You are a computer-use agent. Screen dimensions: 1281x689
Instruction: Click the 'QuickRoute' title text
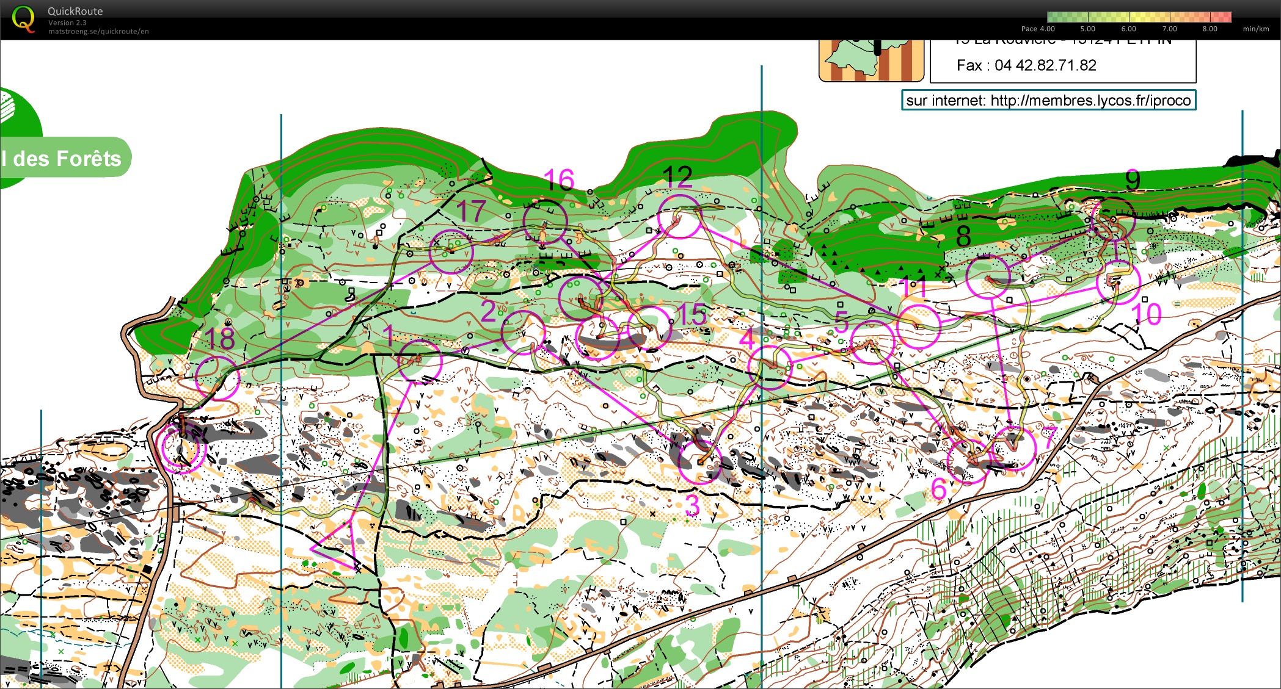tap(75, 11)
